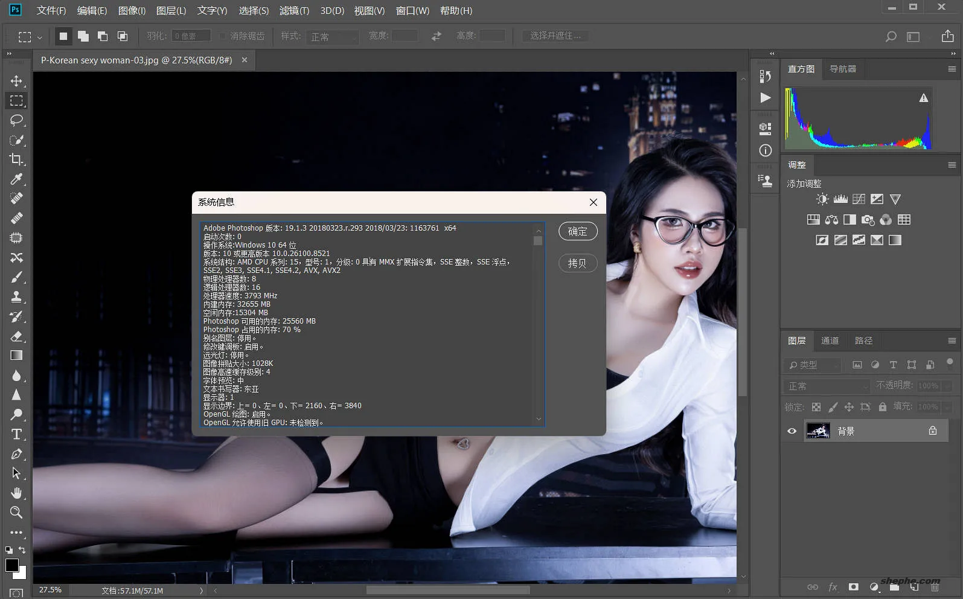Select the Gradient tool
Image resolution: width=963 pixels, height=599 pixels.
pyautogui.click(x=16, y=356)
